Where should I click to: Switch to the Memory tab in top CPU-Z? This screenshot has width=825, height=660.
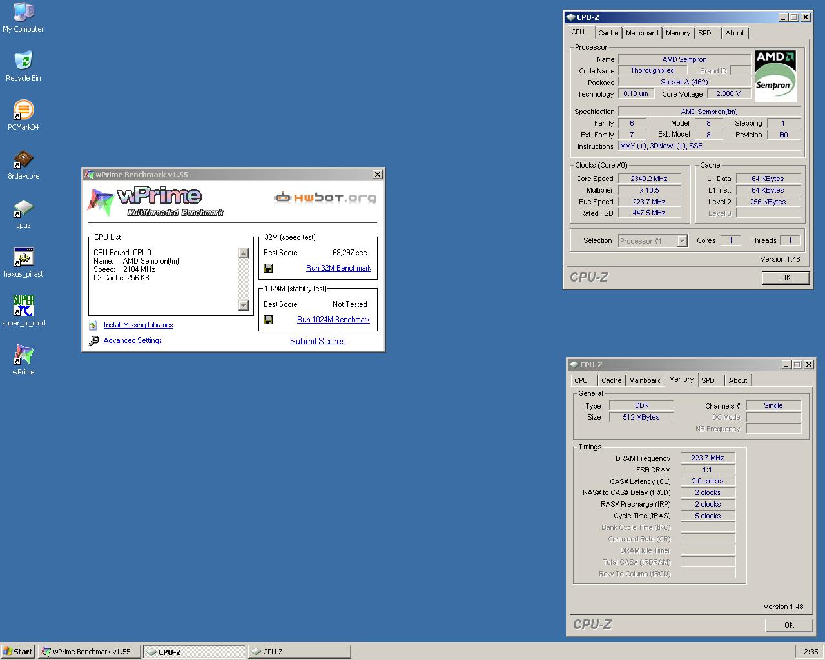[678, 33]
